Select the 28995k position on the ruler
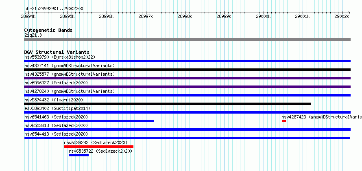This screenshot has width=362, height=171. [x=68, y=17]
